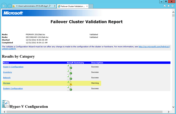Click the Storage warning result icon

coord(69,83)
